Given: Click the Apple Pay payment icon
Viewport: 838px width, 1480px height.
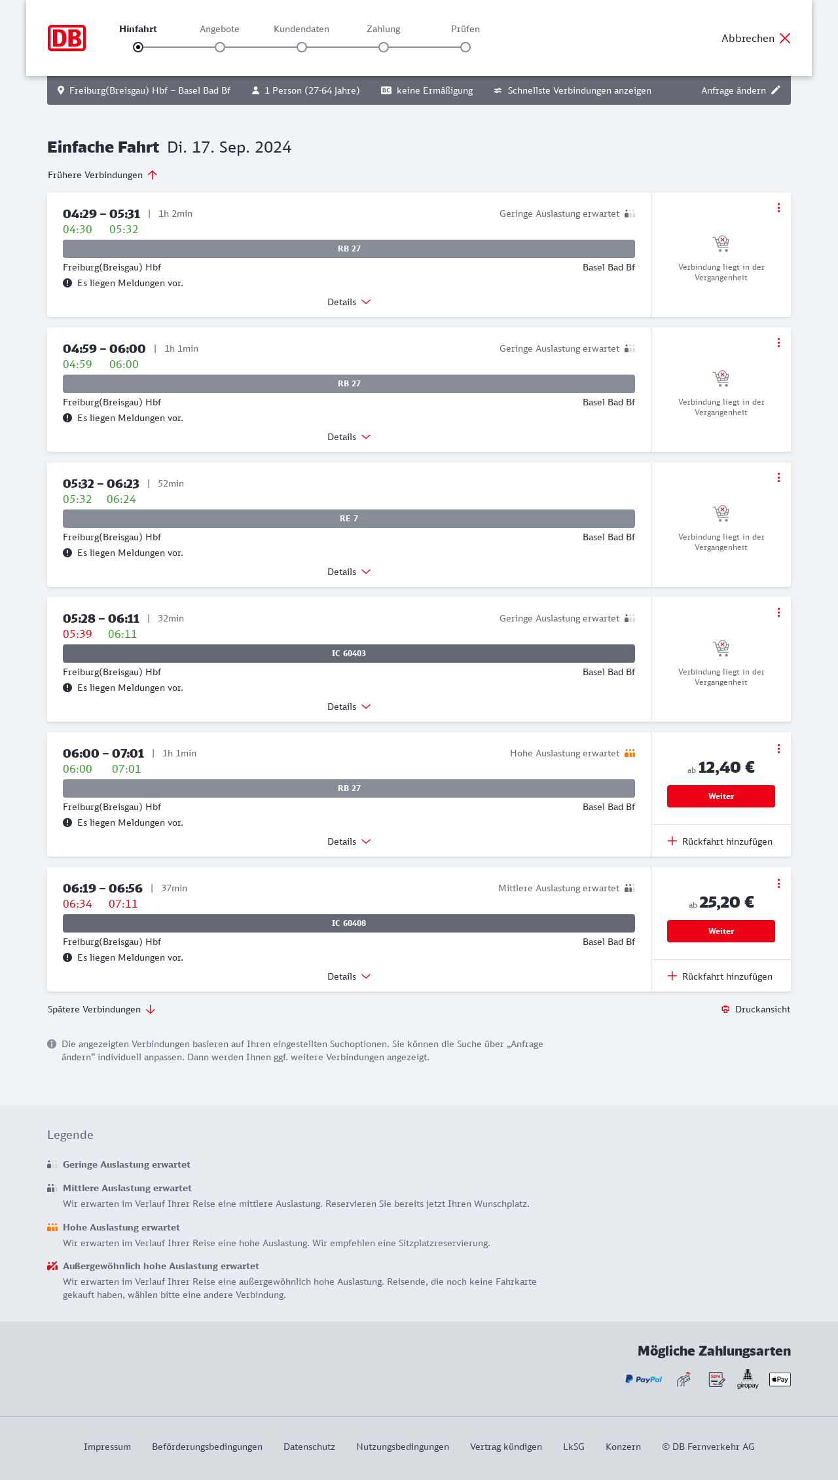Looking at the screenshot, I should tap(780, 1379).
